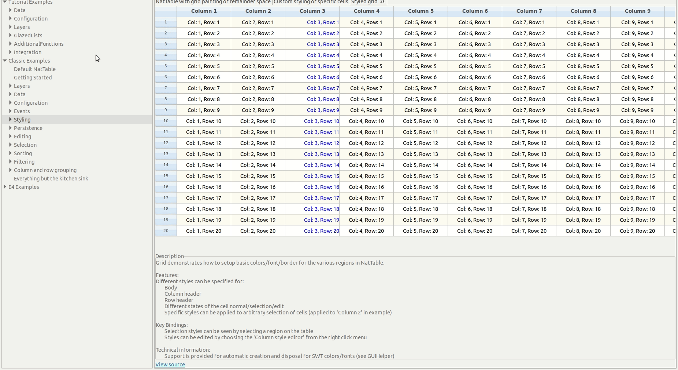Click cell 'Col: 6, Row: 15'

point(475,176)
